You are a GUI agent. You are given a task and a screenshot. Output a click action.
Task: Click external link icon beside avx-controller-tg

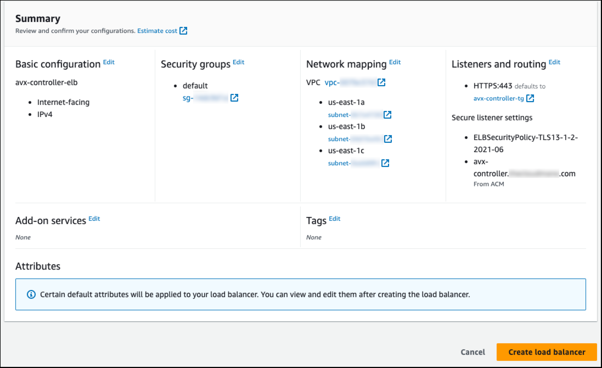(530, 98)
